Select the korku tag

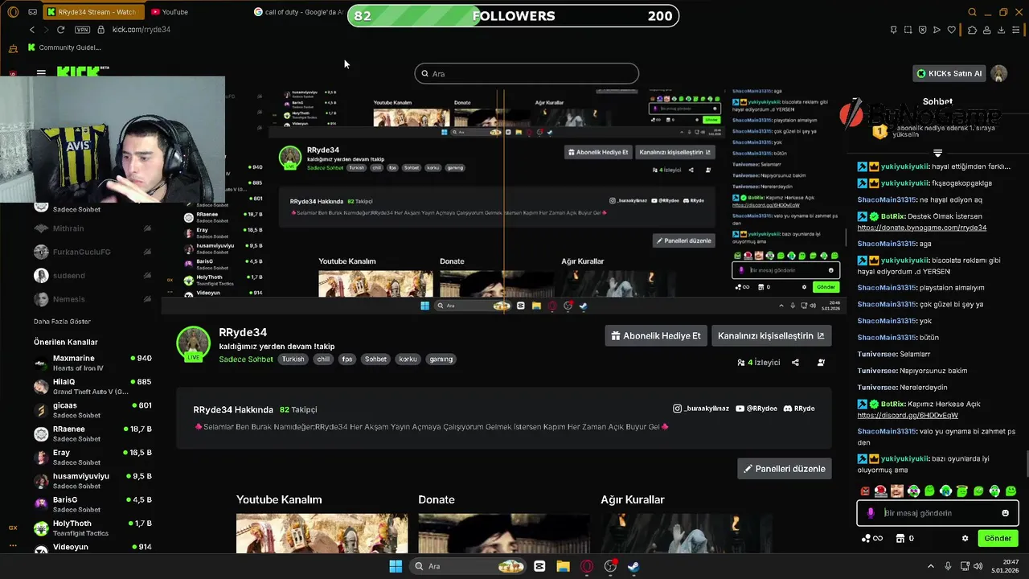coord(408,359)
